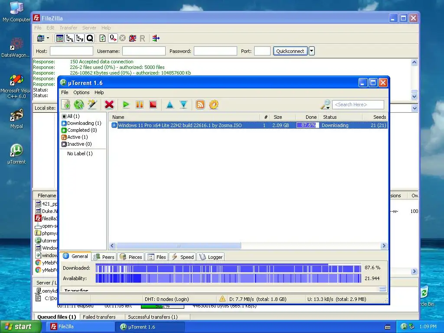Screen dimensions: 444x333
Task: Pause the torrent with orange pause icon
Action: pyautogui.click(x=140, y=104)
